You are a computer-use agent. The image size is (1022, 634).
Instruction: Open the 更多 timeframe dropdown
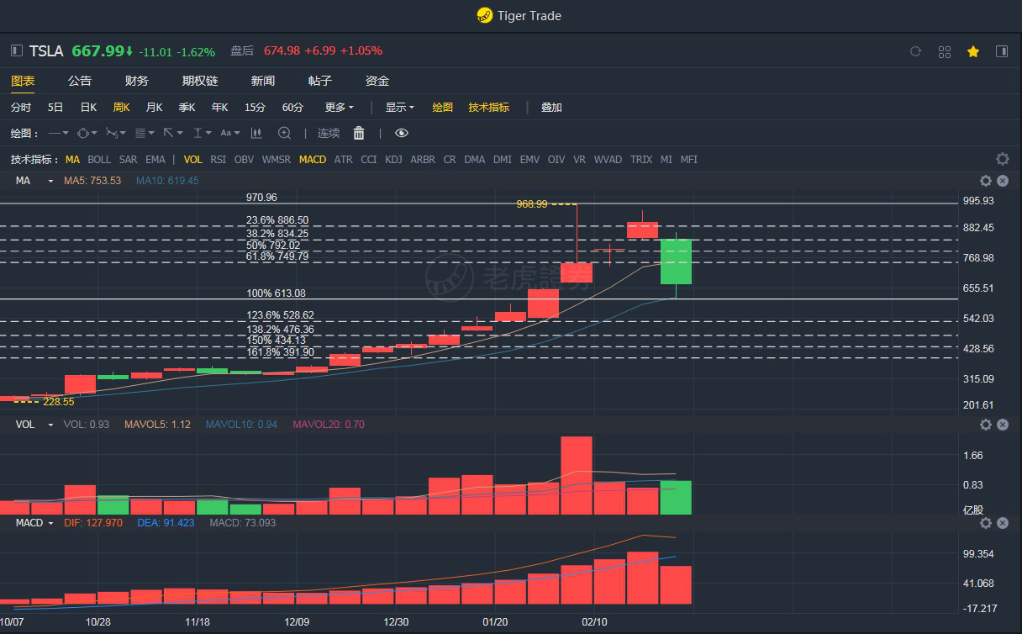pyautogui.click(x=339, y=108)
